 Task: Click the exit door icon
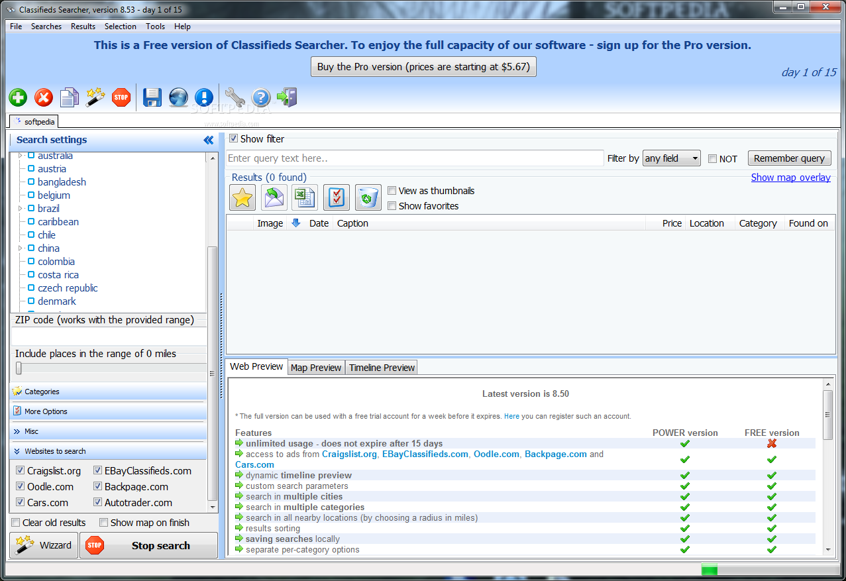pos(287,97)
